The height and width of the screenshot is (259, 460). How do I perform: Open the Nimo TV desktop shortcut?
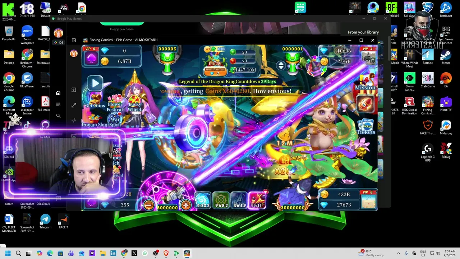point(446,104)
